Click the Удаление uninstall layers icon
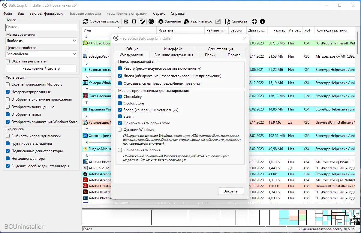The image size is (361, 233). point(161,21)
